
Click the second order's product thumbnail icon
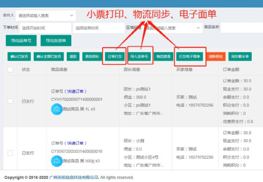56,161
